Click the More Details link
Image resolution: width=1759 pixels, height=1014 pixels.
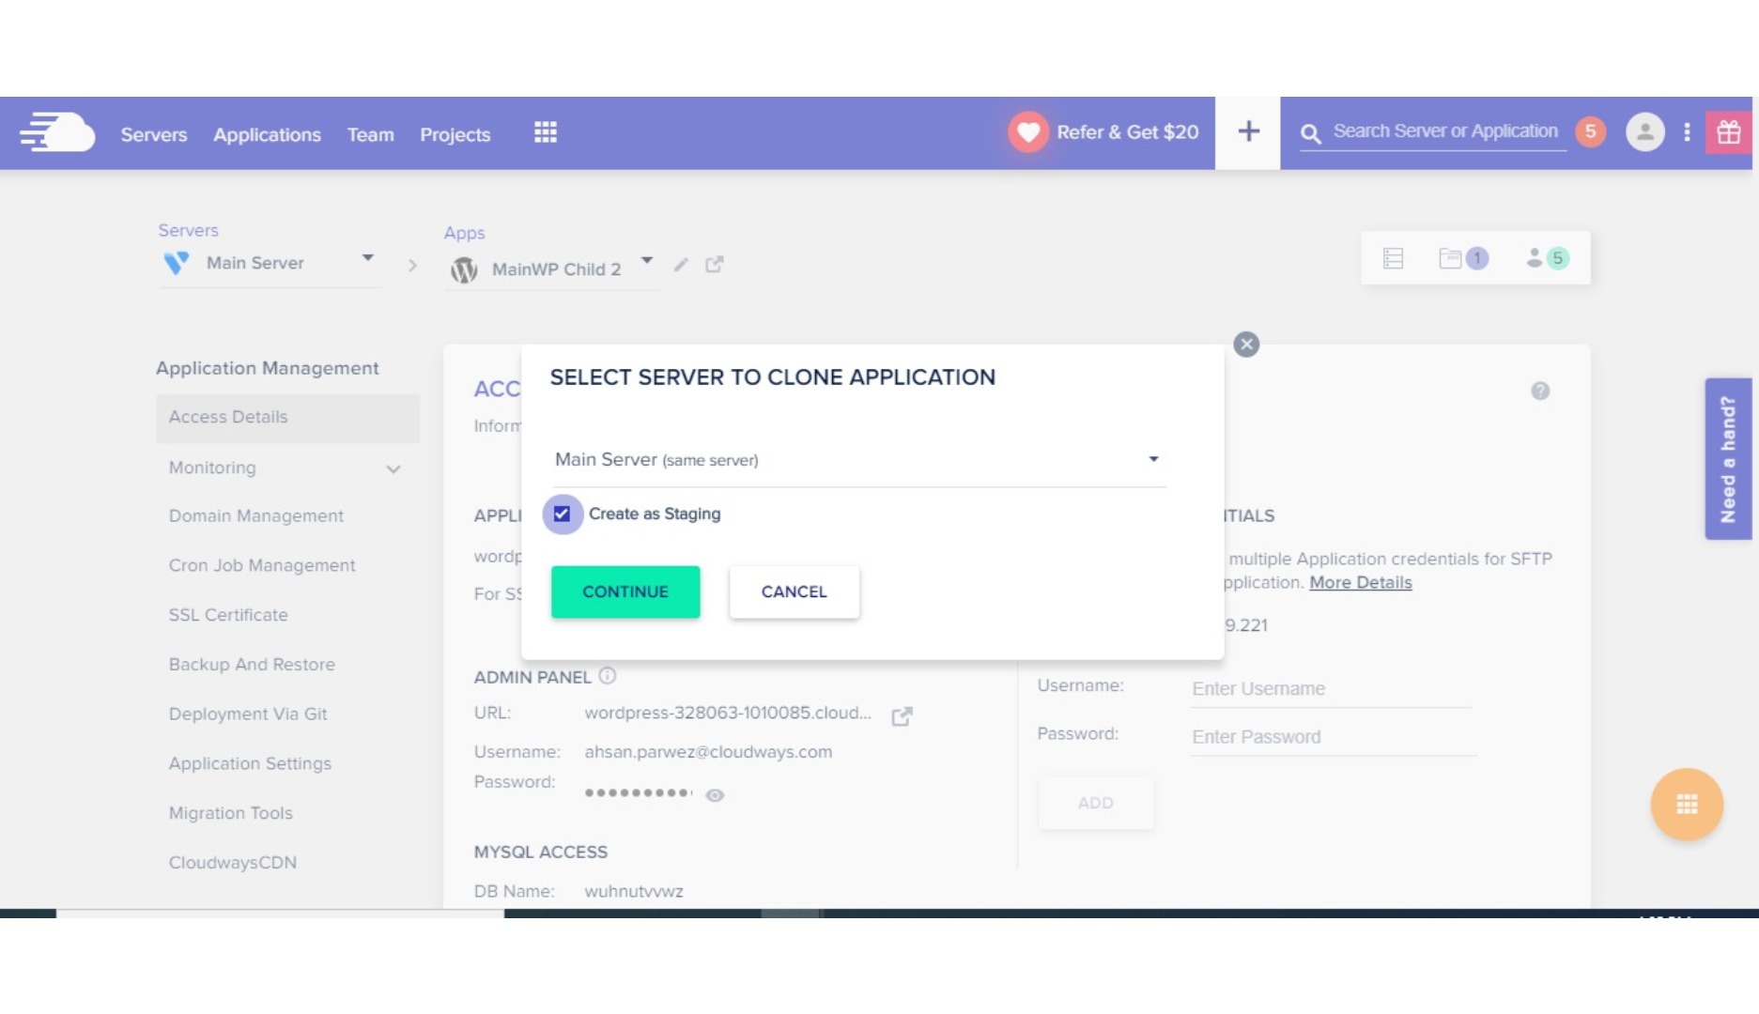point(1361,582)
